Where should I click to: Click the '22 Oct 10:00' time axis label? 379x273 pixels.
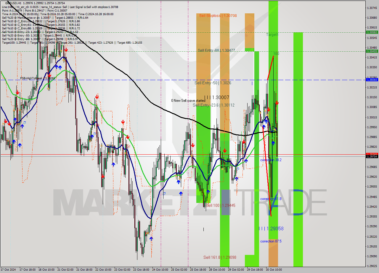tap(103, 270)
